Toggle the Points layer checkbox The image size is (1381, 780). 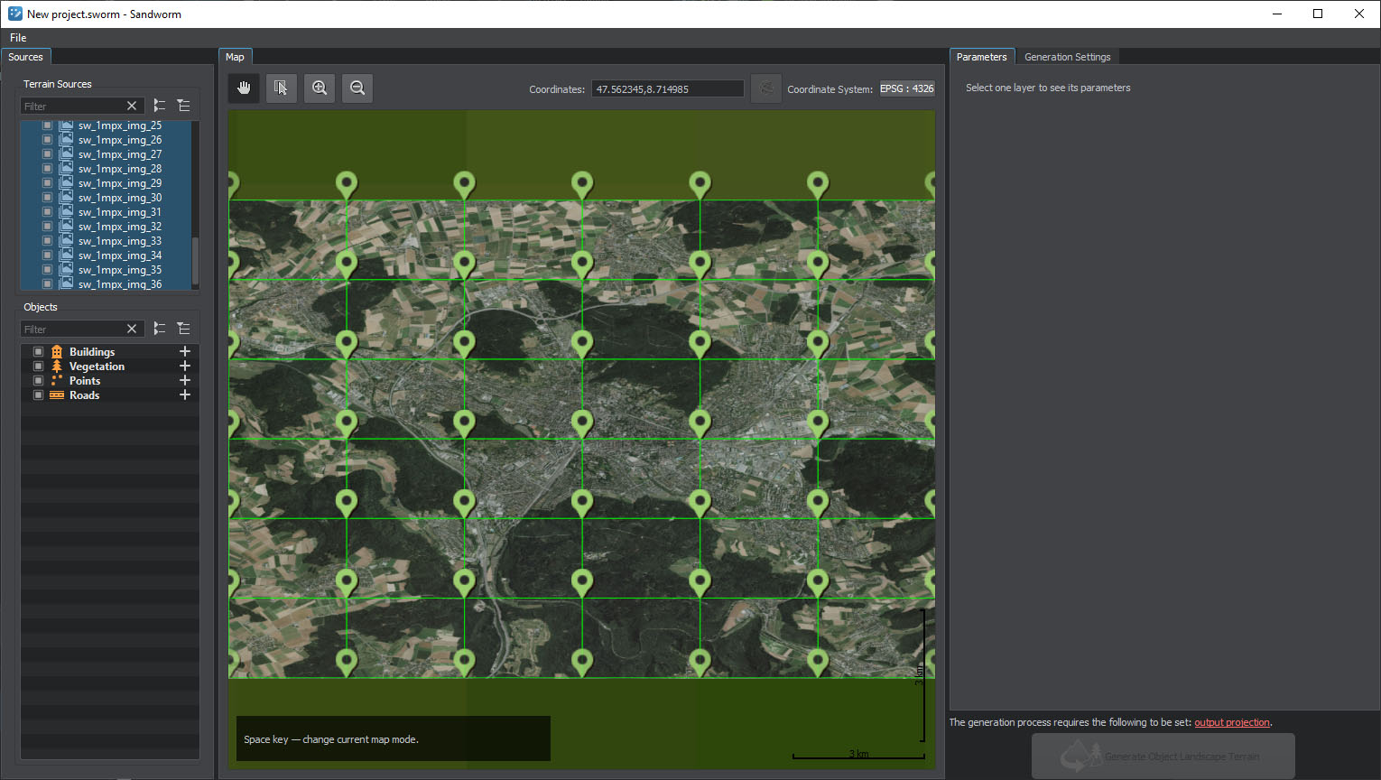point(38,380)
